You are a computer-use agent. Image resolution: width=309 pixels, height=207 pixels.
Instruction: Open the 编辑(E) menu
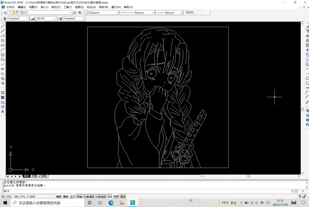[22, 7]
